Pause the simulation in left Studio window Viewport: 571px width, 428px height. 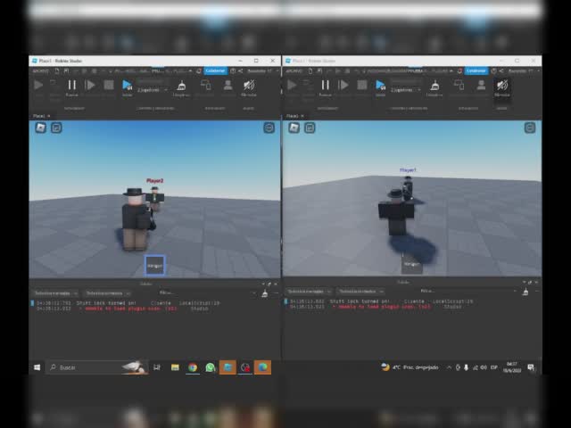point(71,87)
